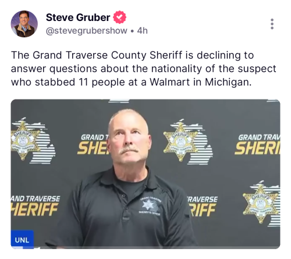Click the word "Michigan." in post text

pos(228,82)
